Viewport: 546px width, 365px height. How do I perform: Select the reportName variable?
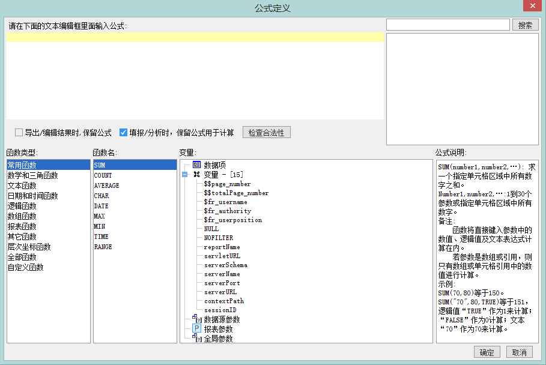pyautogui.click(x=222, y=247)
